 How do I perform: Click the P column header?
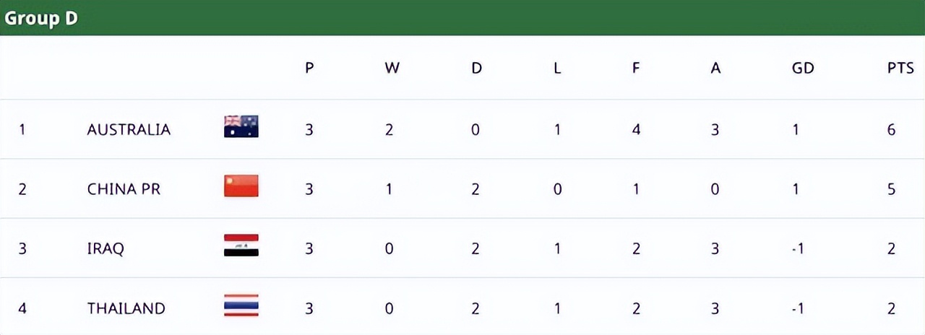click(309, 69)
